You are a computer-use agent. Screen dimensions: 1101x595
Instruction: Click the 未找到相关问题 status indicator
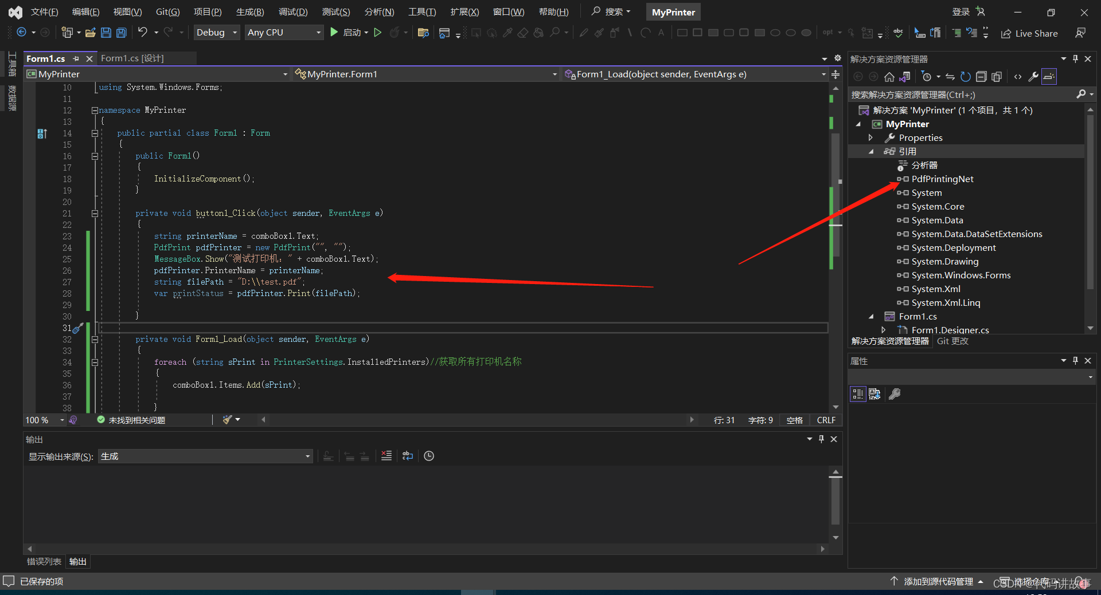pos(131,420)
